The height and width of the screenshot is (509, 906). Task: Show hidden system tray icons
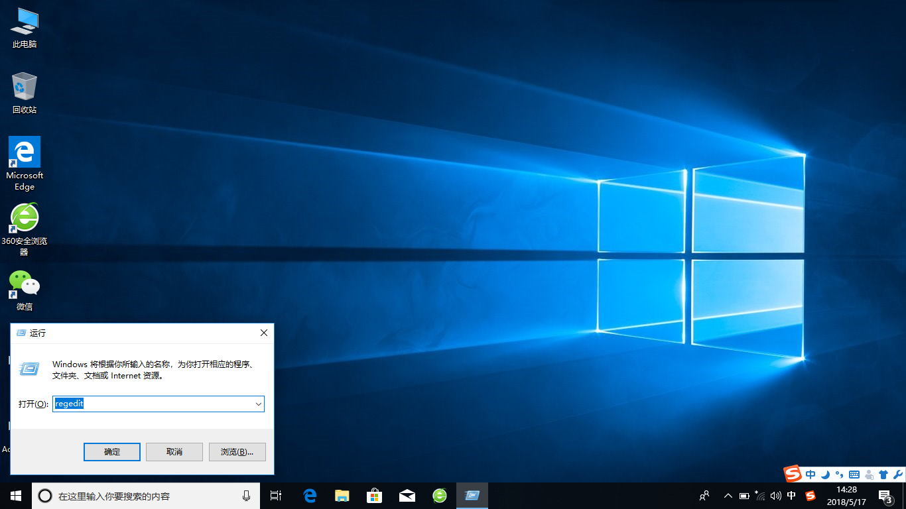coord(728,496)
